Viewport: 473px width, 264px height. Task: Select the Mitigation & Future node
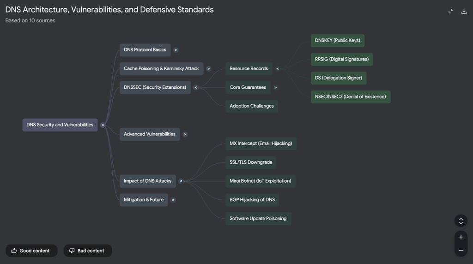tap(144, 200)
